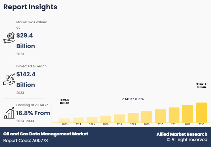Click the 2027 axis label
The width and height of the screenshot is (211, 147).
pos(119,124)
